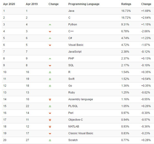Screen dimensions: 154x144
Task: Click the double red arrow for Assembly language
Action: point(50,99)
